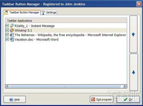Click the horizontal scrollbar left arrow

7,86
